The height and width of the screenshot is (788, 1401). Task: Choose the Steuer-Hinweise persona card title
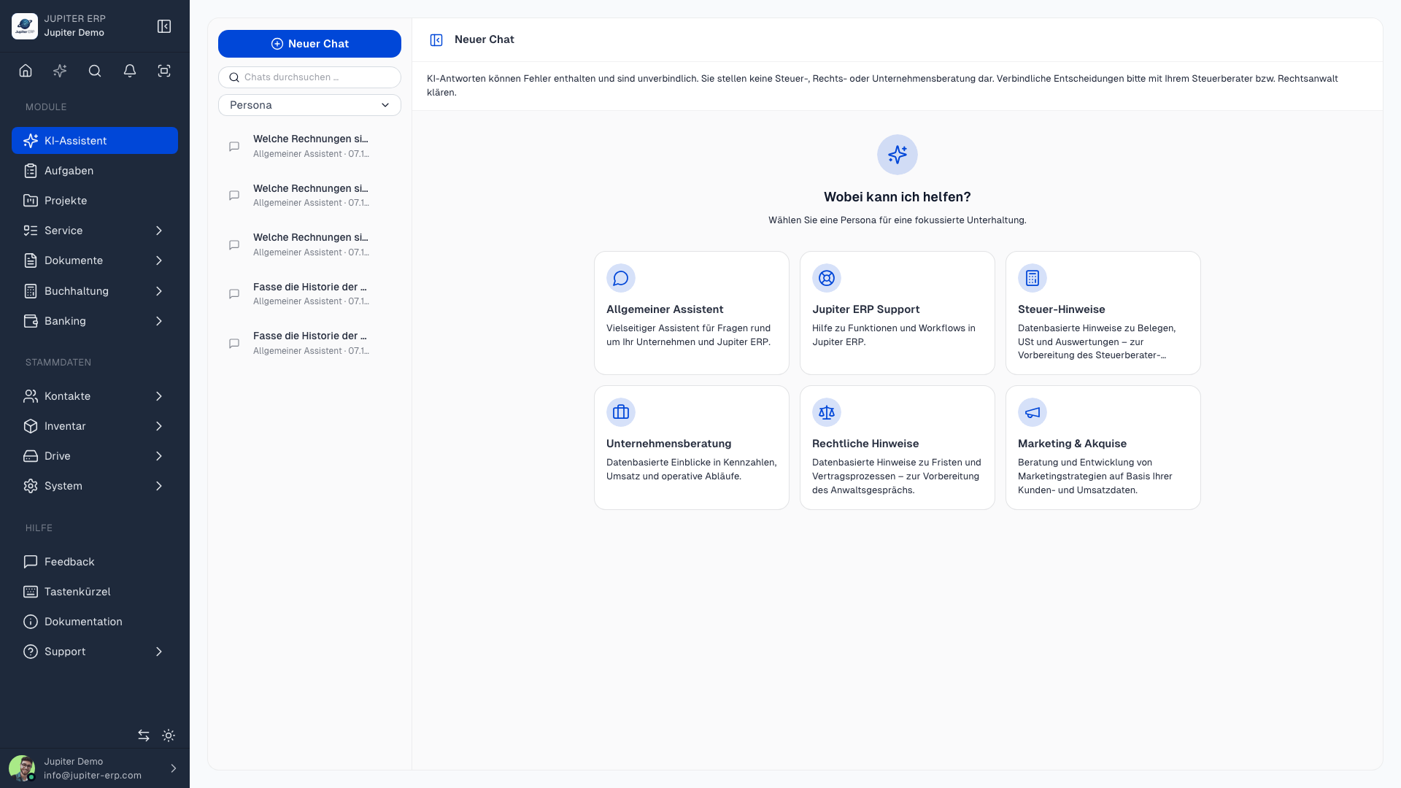pos(1061,309)
